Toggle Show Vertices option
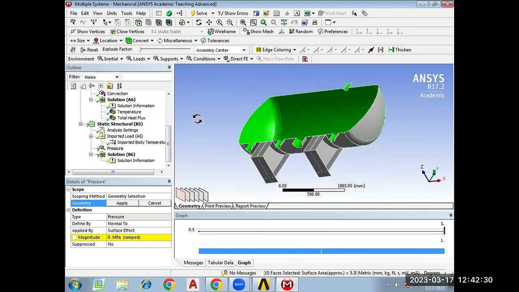 click(x=87, y=32)
